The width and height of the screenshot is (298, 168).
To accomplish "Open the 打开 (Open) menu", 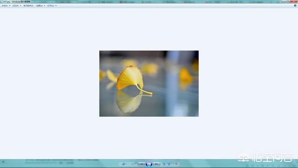I will 52,6.
